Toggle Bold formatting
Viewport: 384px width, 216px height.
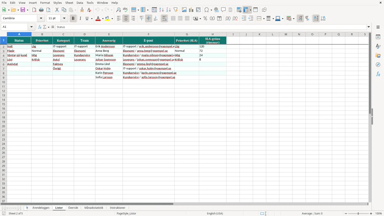pos(73,19)
